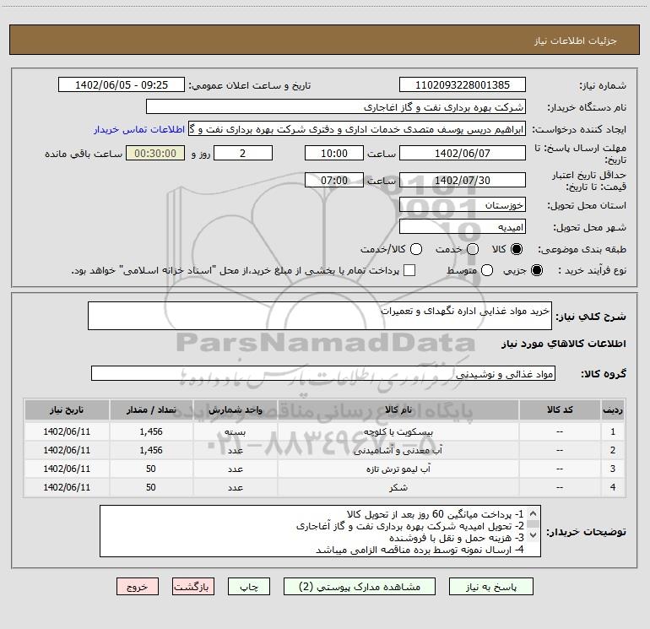Click the اطلاعات کالاهای مورد نیاز heading
This screenshot has height=629, width=650.
click(x=564, y=344)
